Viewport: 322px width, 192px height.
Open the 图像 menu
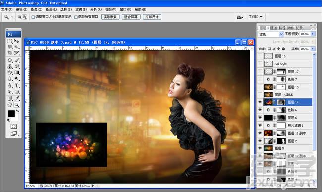36,9
